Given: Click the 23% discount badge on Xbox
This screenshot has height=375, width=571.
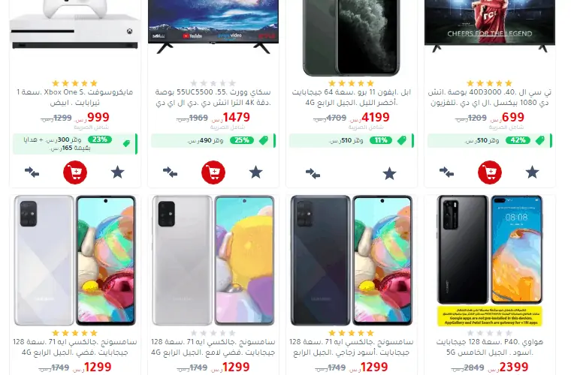Looking at the screenshot, I should click(x=100, y=139).
